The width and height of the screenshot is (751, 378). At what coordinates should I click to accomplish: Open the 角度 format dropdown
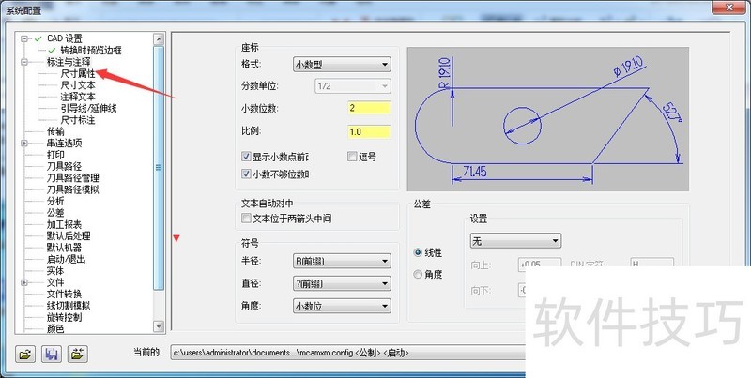click(x=342, y=306)
